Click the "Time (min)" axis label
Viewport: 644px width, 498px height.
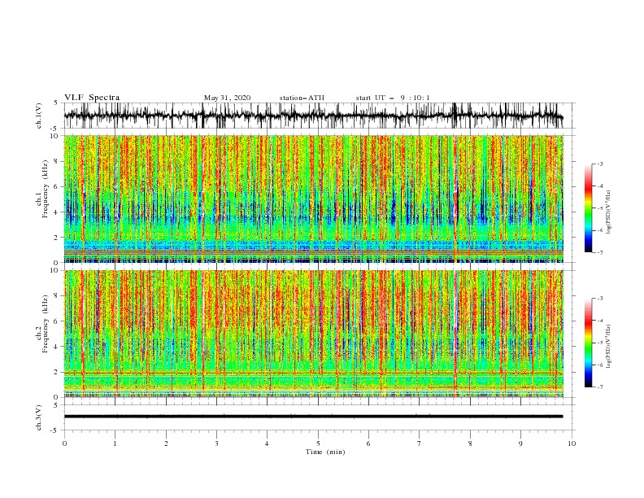coord(325,452)
